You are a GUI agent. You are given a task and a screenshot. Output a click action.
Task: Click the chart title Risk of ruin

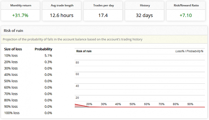(84, 51)
